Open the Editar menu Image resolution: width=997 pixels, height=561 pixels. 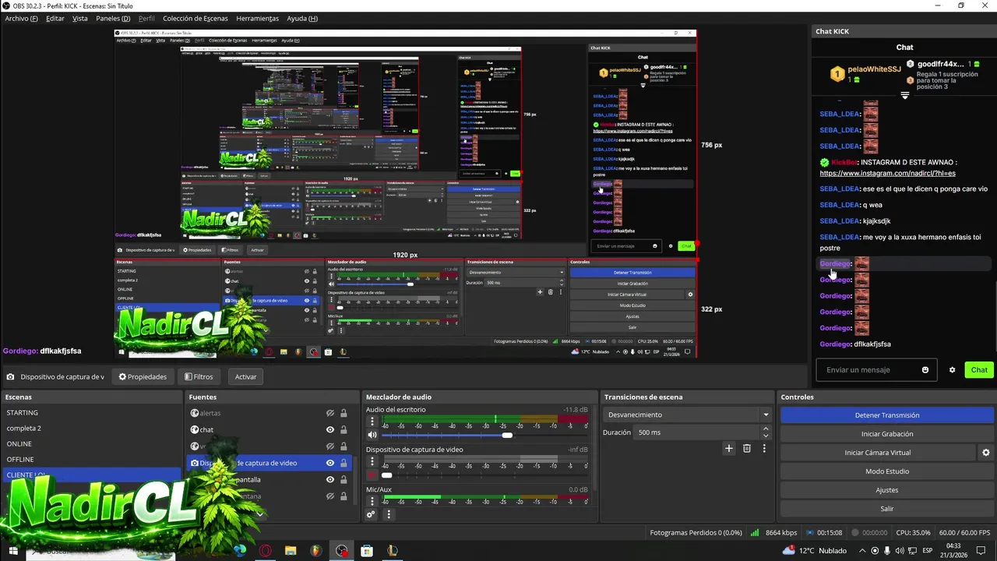(55, 18)
